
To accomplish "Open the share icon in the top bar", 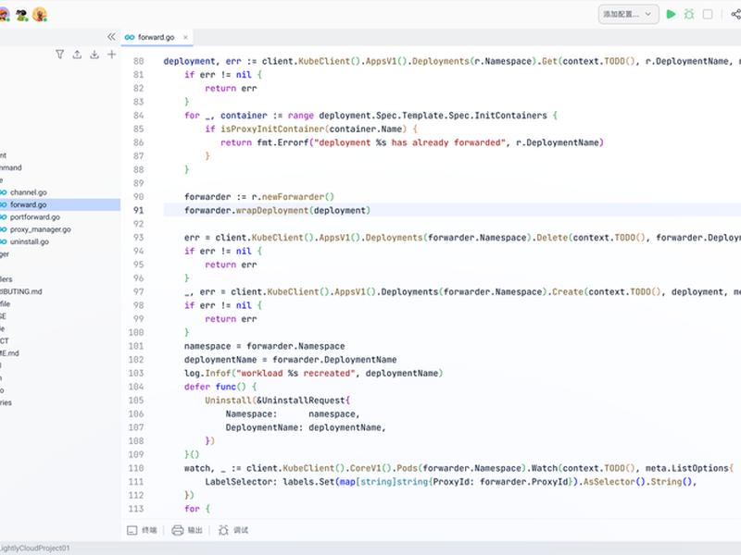I will click(735, 14).
